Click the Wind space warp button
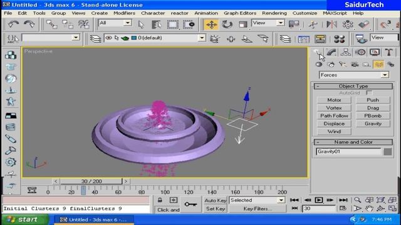The image size is (401, 225). click(x=334, y=132)
